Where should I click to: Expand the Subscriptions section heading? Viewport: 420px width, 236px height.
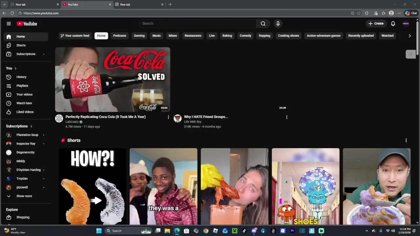(19, 126)
